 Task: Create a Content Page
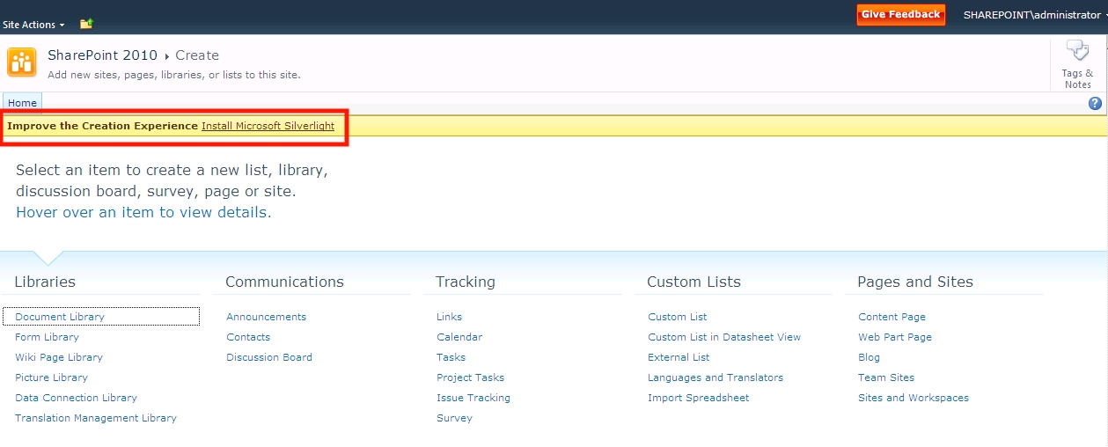pos(892,317)
